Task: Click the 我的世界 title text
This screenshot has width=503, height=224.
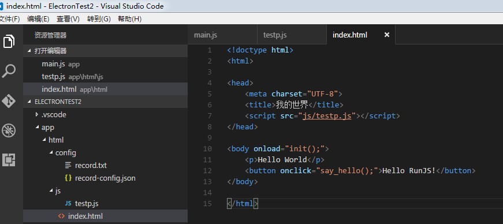Action: pos(292,104)
